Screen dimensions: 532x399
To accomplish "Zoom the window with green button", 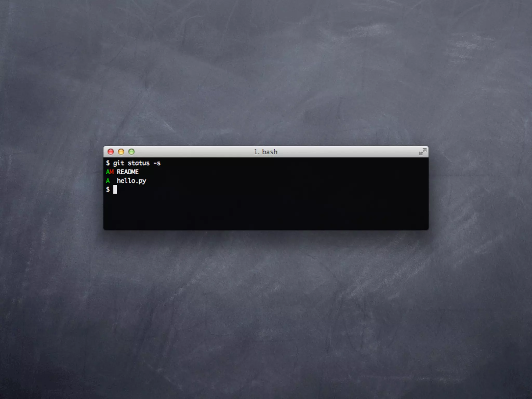I will point(131,152).
